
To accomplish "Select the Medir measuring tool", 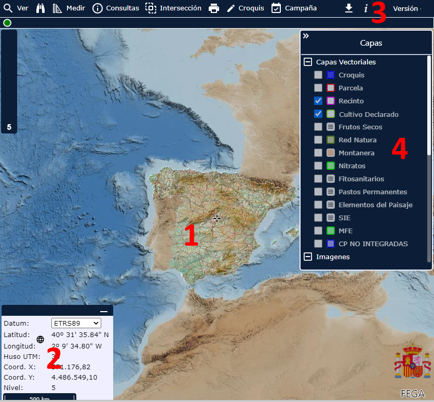I will [x=69, y=8].
